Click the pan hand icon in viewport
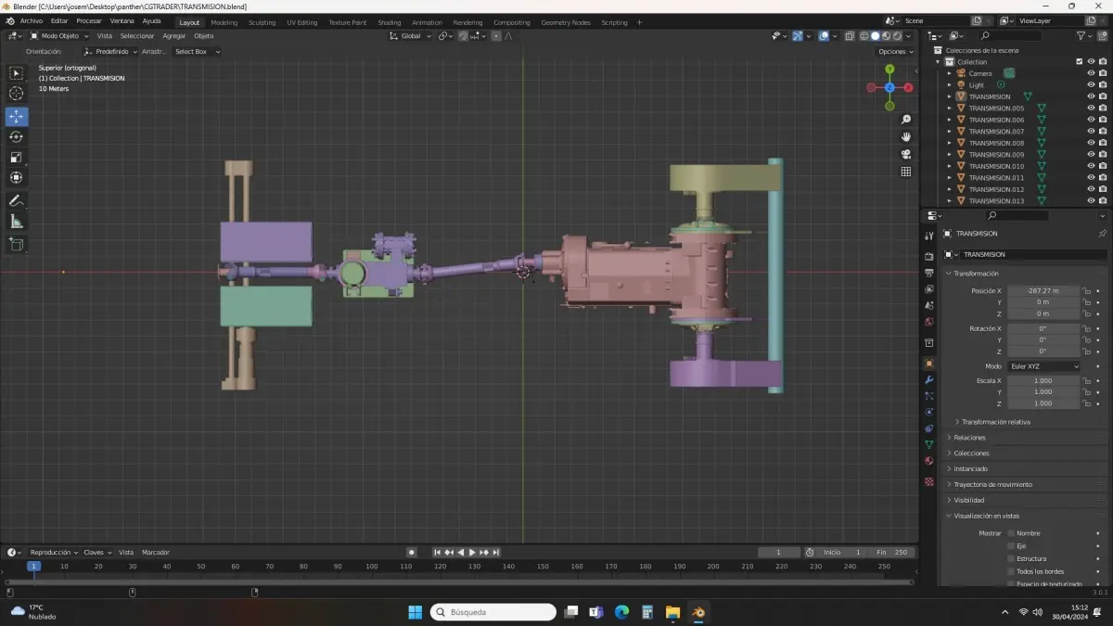 tap(906, 136)
